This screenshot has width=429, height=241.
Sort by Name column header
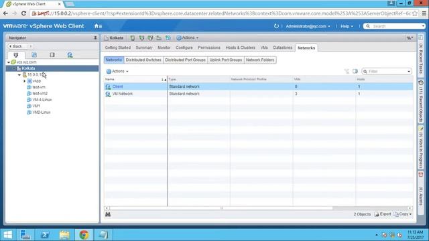click(135, 80)
